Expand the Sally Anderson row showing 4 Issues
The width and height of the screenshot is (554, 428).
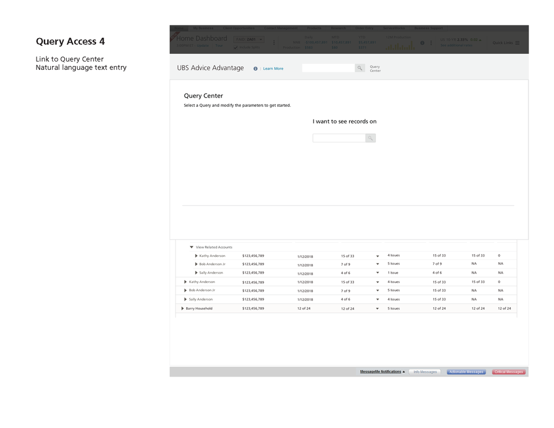(x=186, y=299)
